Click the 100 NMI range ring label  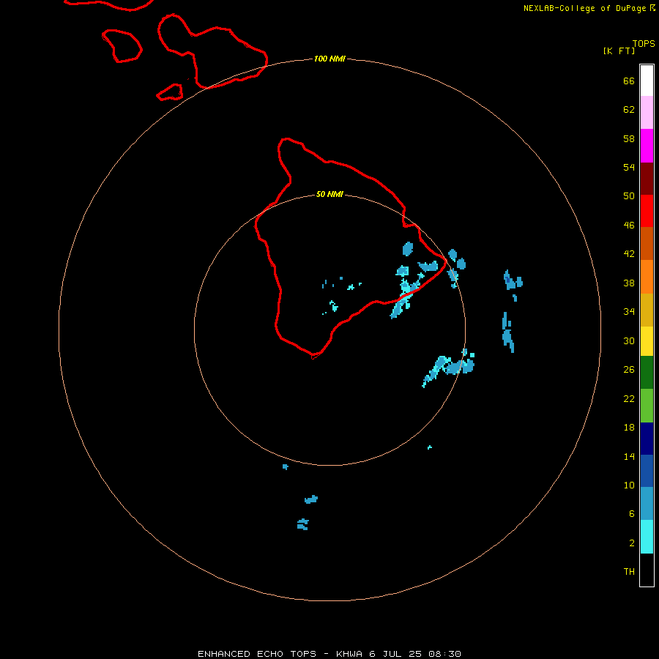coord(329,59)
